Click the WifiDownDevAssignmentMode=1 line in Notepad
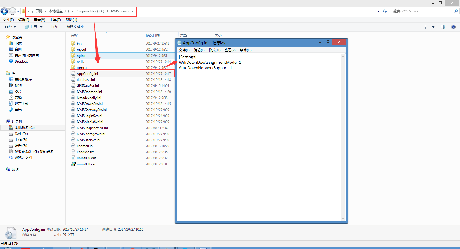Image resolution: width=460 pixels, height=249 pixels. pyautogui.click(x=210, y=62)
